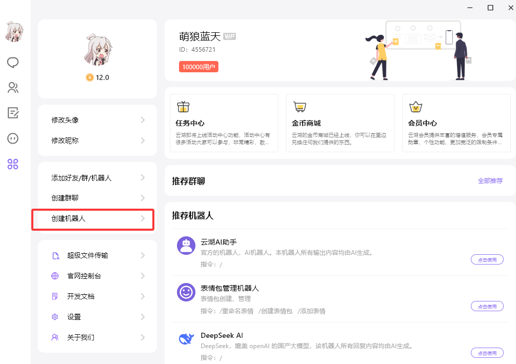
Task: Click the 推荐机器人 heading
Action: tap(192, 216)
